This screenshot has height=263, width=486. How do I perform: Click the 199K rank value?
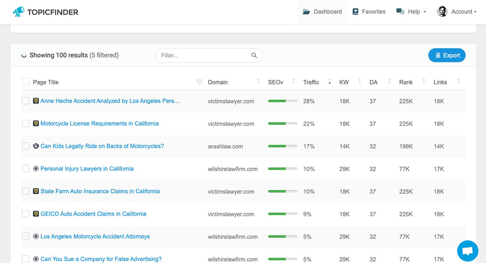406,146
